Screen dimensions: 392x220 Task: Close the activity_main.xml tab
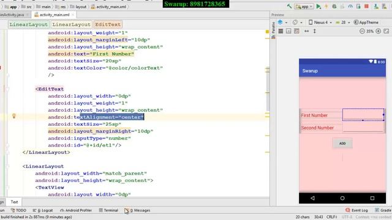click(73, 15)
